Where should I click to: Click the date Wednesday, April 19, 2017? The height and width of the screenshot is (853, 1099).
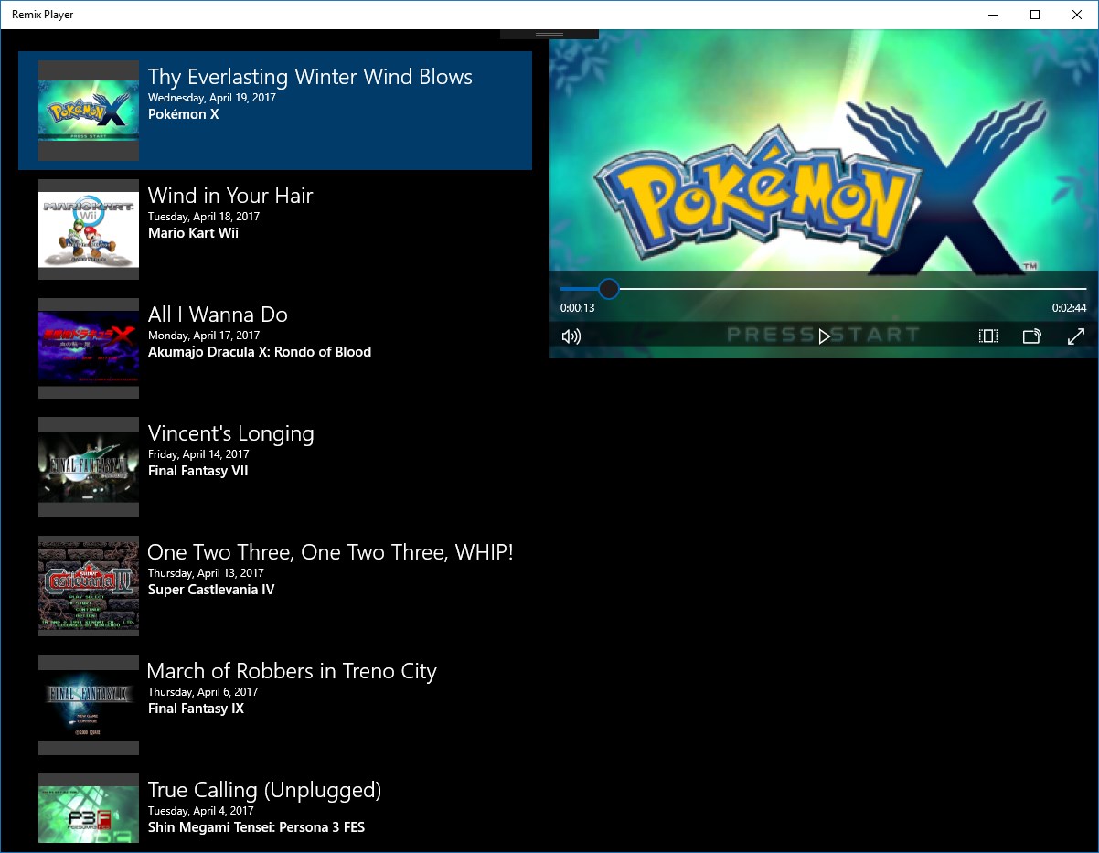coord(212,98)
